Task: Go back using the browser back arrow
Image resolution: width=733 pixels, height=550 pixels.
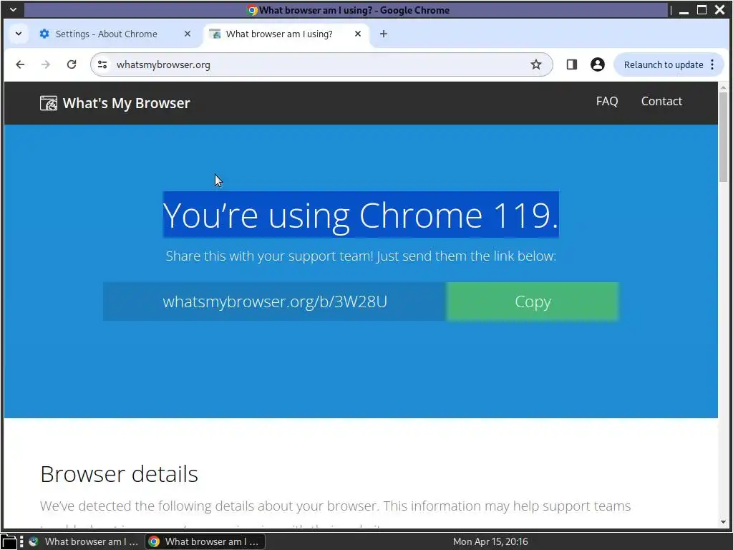Action: (20, 64)
